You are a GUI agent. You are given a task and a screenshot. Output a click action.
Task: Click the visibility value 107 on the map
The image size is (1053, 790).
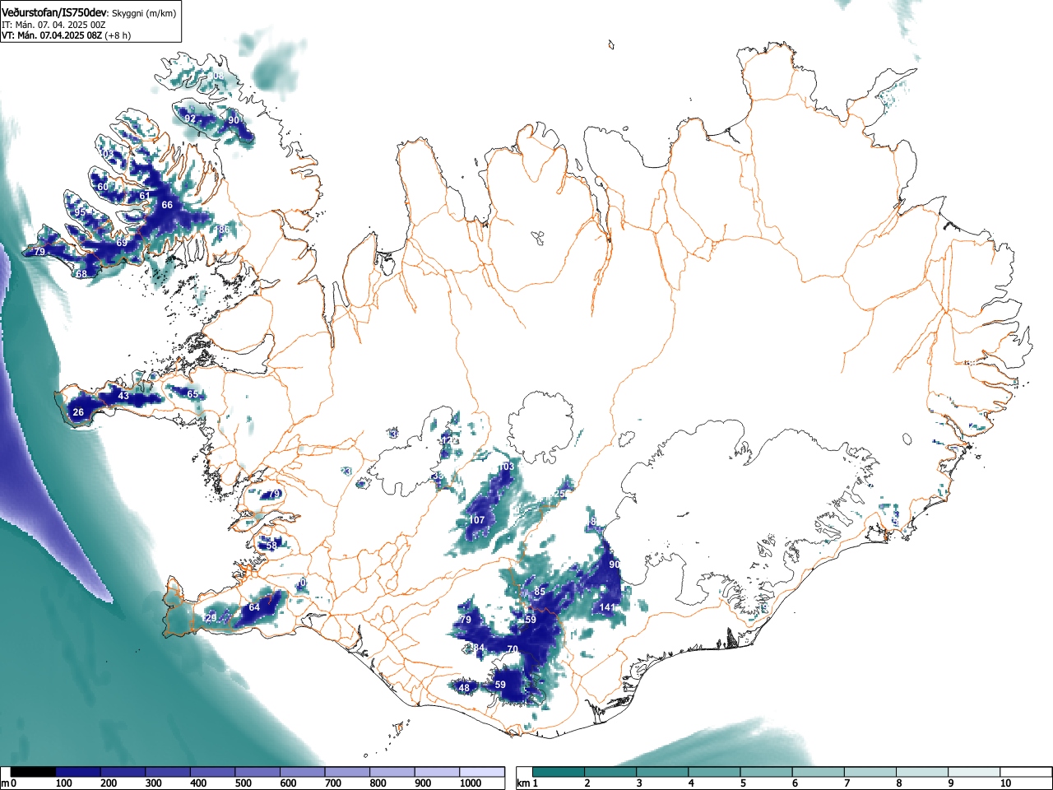[x=476, y=520]
